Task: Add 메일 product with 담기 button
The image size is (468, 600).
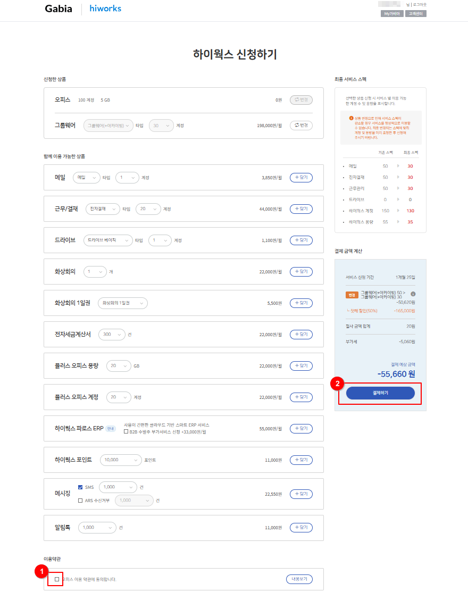Action: [301, 178]
